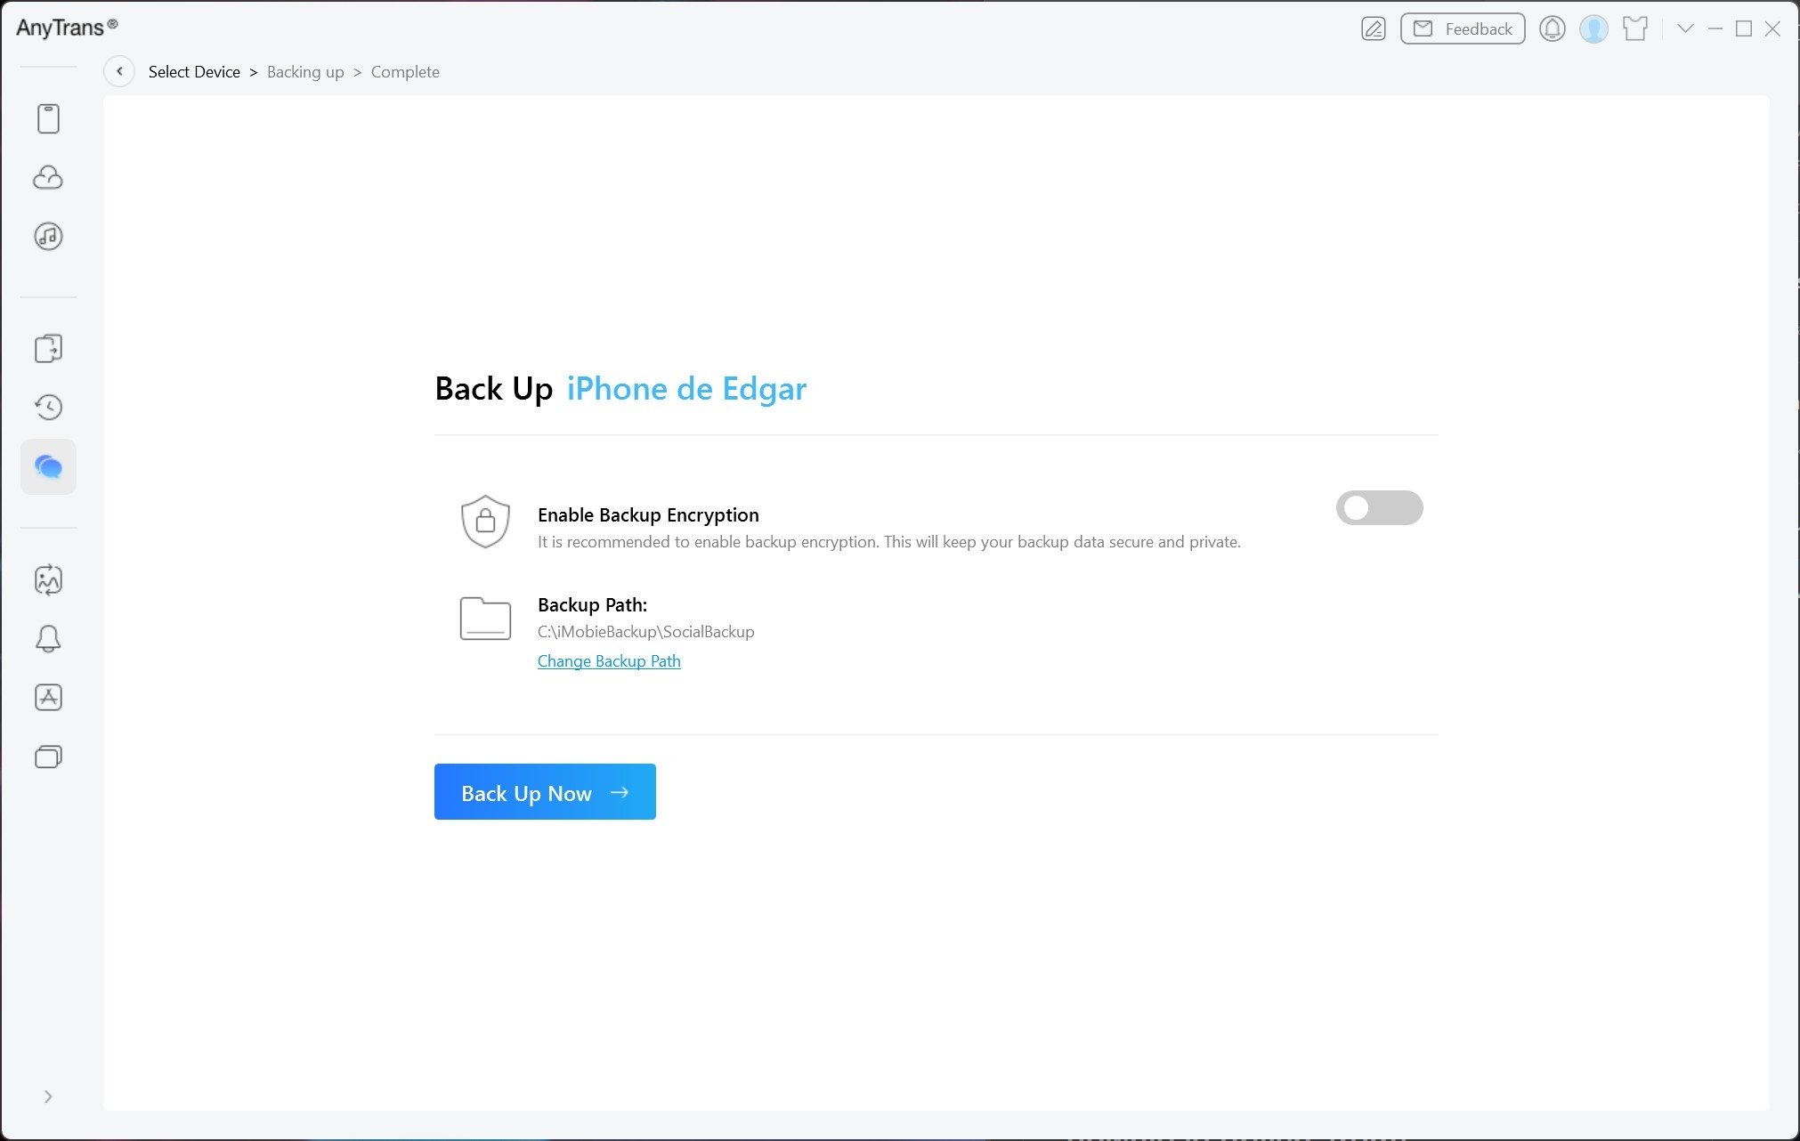The width and height of the screenshot is (1800, 1141).
Task: Open the backup history icon in sidebar
Action: pos(49,407)
